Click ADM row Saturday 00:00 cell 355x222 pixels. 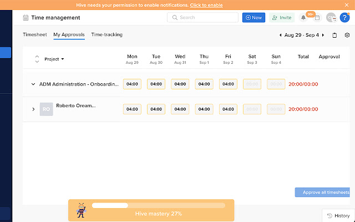252,84
